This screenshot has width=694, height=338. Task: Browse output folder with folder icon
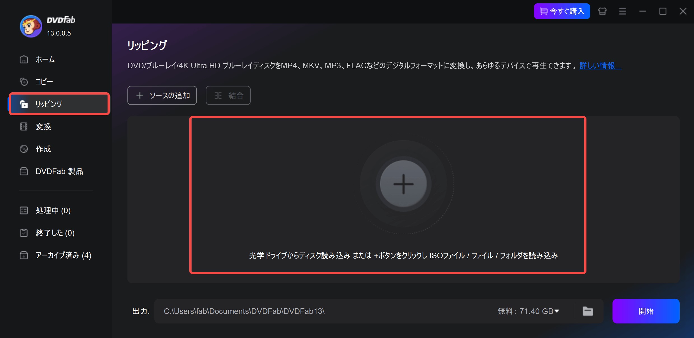click(588, 311)
